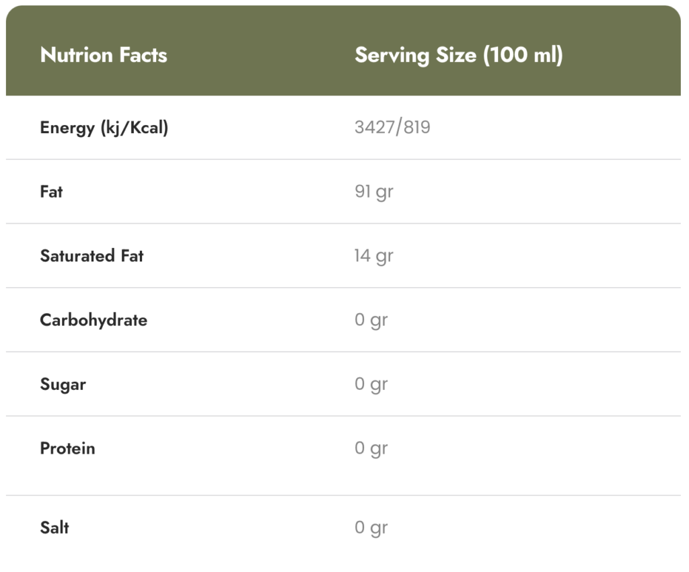
Task: Click the '819' Kcal number
Action: click(x=417, y=128)
